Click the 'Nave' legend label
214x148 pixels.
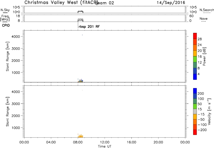point(204,19)
